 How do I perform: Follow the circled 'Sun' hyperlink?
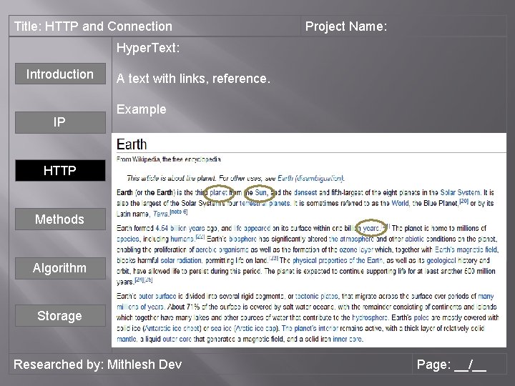[x=261, y=192]
